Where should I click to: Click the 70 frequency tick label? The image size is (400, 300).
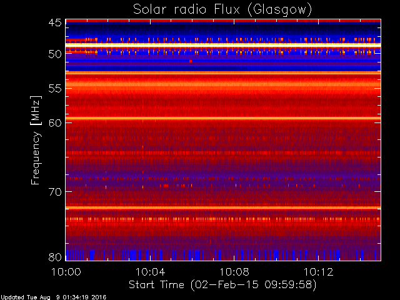click(x=55, y=192)
